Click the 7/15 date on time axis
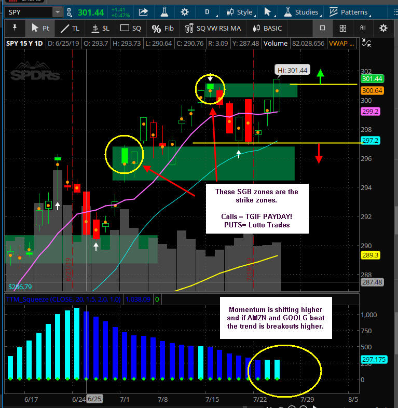Viewport: 398px width, 408px height. [212, 399]
